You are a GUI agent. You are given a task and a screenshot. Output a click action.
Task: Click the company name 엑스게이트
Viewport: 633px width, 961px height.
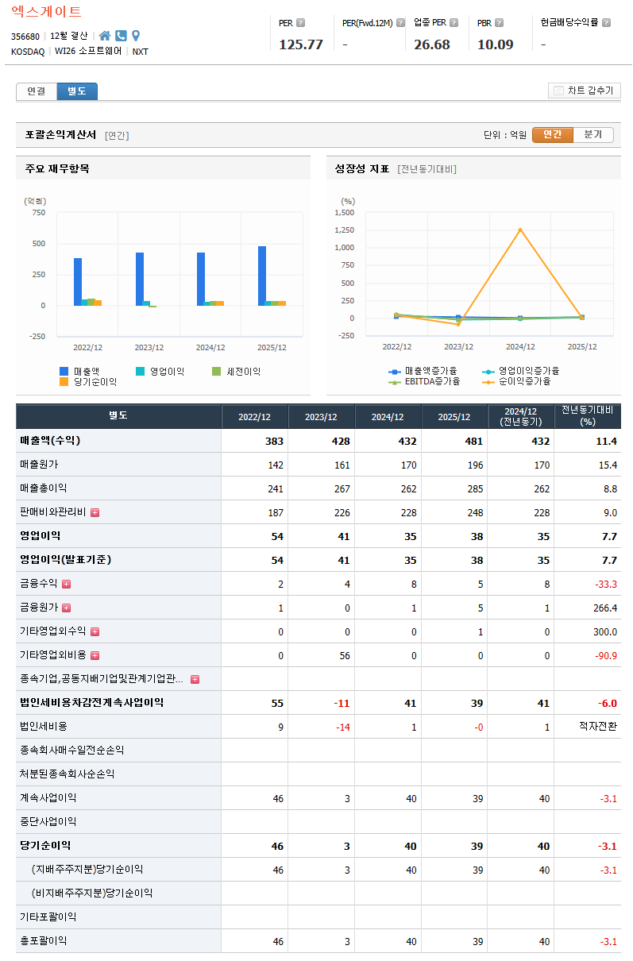tap(46, 12)
